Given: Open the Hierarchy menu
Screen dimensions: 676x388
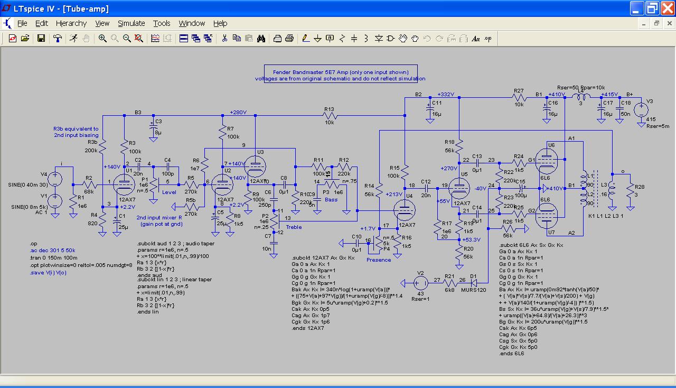Looking at the screenshot, I should [71, 23].
